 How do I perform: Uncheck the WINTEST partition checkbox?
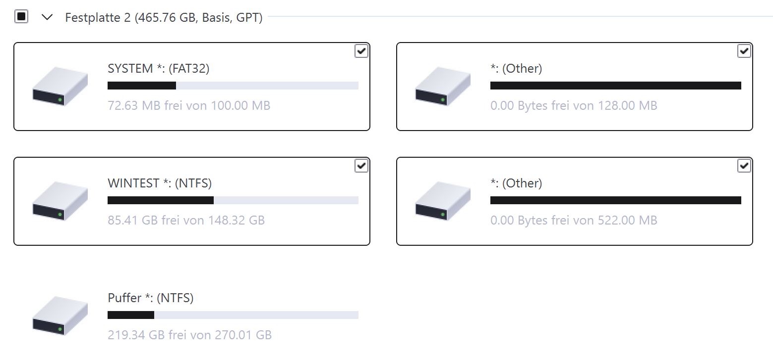pyautogui.click(x=361, y=166)
